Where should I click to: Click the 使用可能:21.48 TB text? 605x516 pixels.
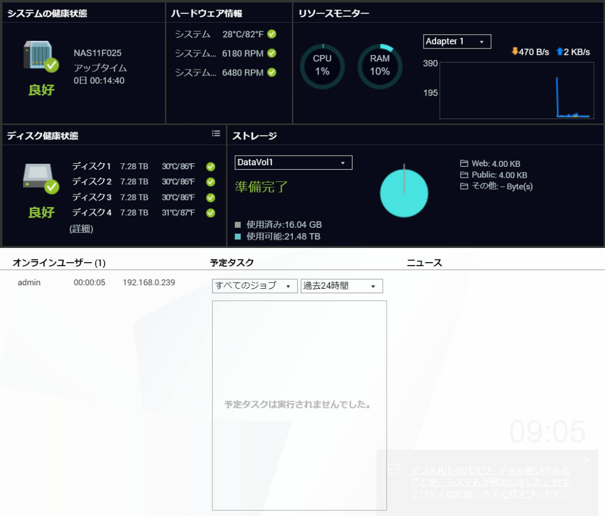[x=283, y=236]
